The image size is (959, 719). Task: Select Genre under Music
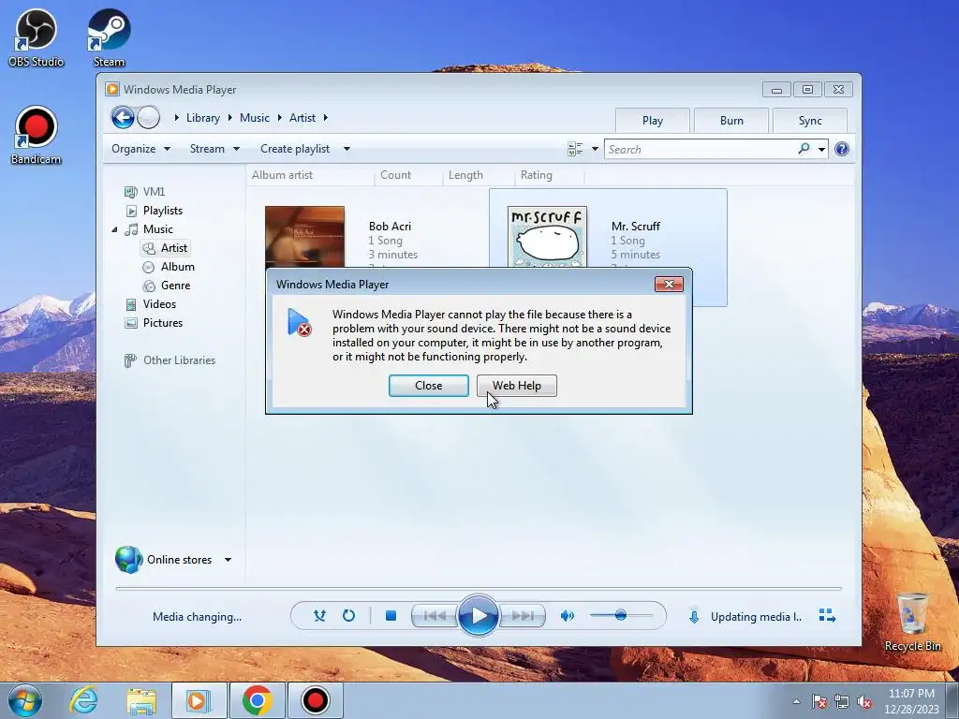(175, 286)
